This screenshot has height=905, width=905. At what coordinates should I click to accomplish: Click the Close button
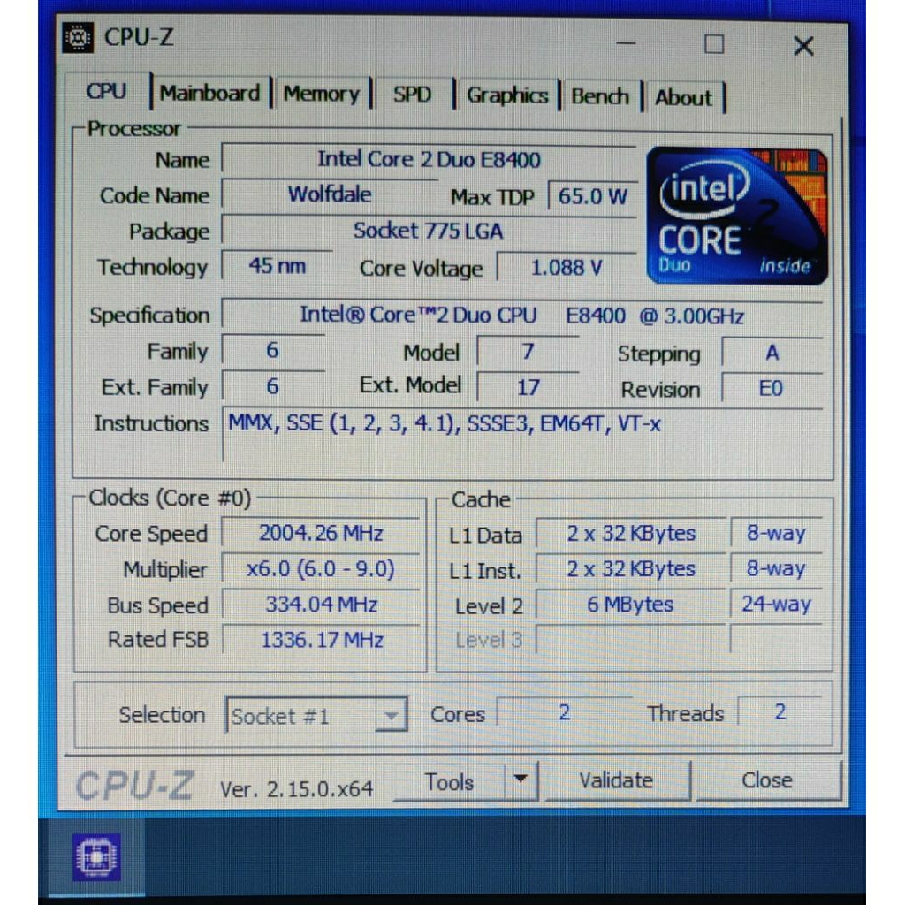(768, 780)
